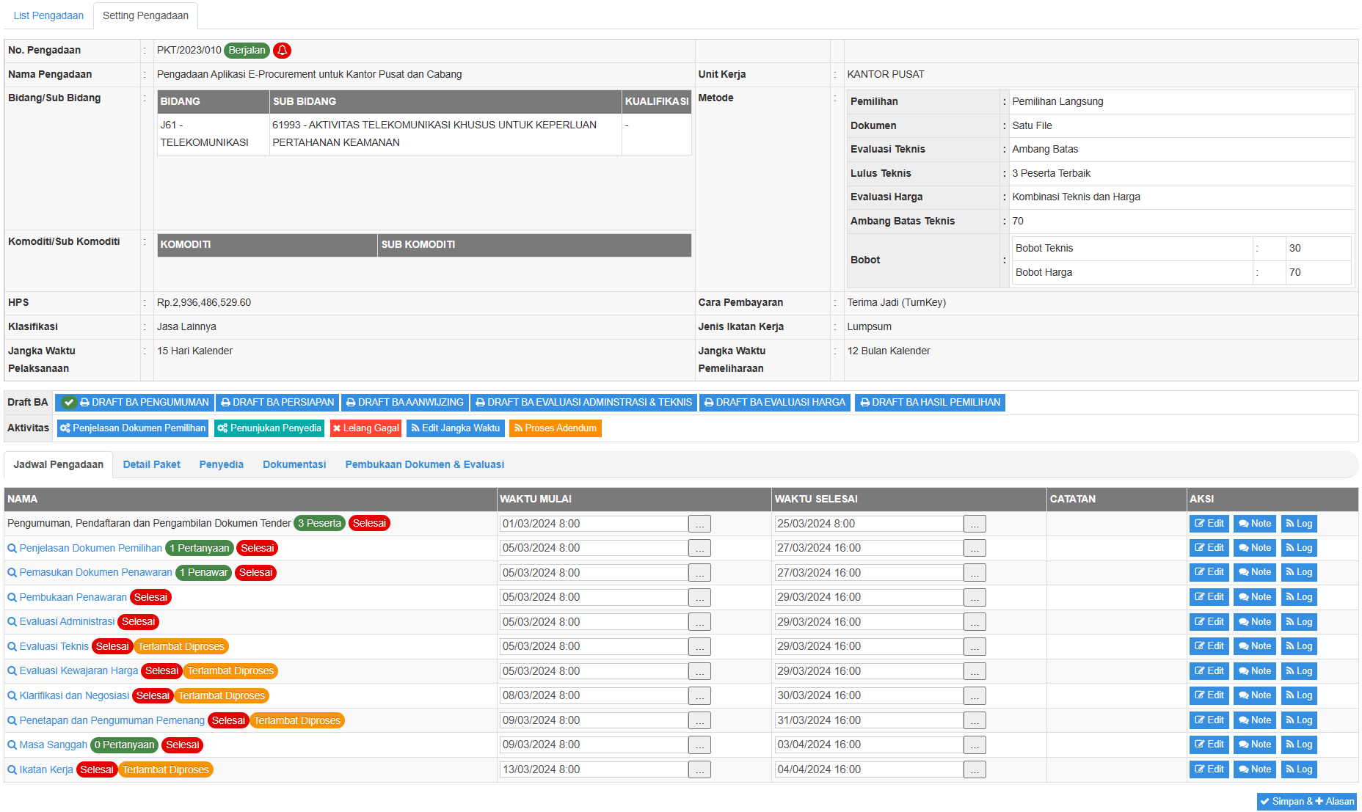Open the Dokumentasi tab
Image resolution: width=1362 pixels, height=812 pixels.
coord(294,464)
